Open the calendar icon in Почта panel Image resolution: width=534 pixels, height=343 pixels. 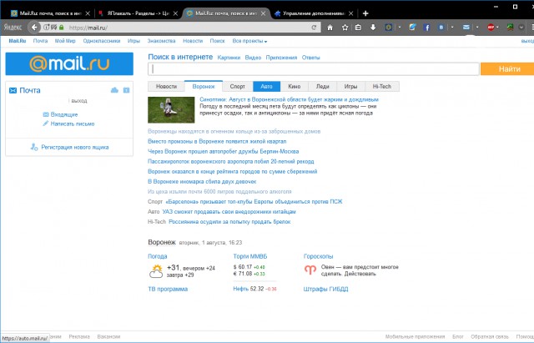[x=126, y=90]
